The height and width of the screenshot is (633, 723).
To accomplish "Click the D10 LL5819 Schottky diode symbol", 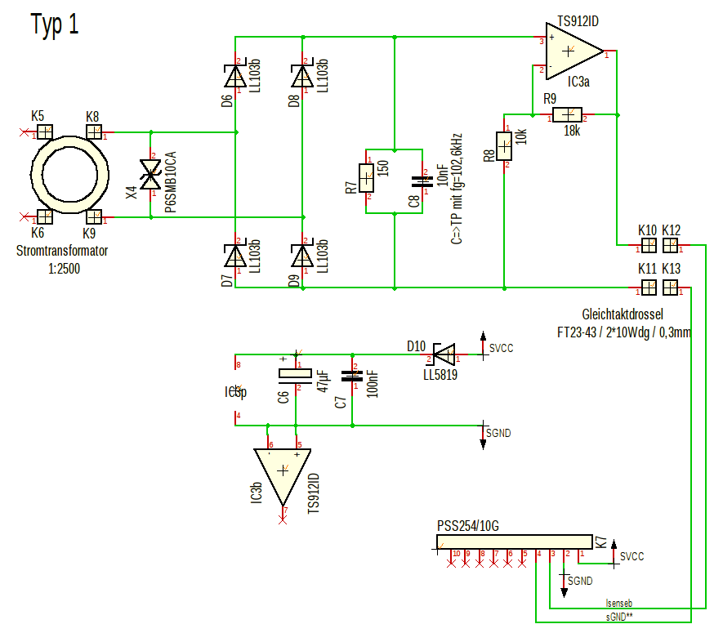I will click(442, 355).
